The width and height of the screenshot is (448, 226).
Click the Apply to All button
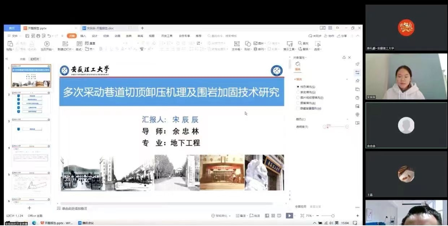coord(301,207)
